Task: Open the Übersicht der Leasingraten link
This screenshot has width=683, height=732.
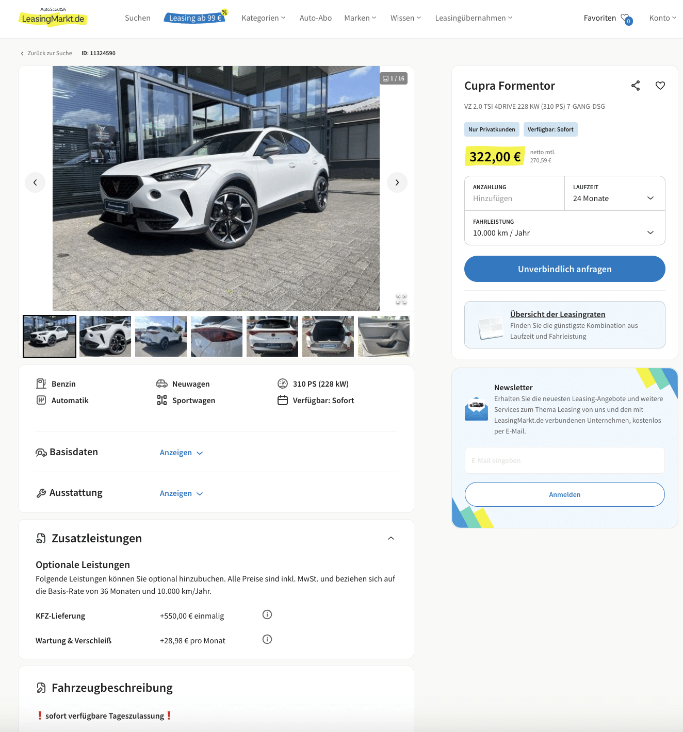Action: point(558,314)
